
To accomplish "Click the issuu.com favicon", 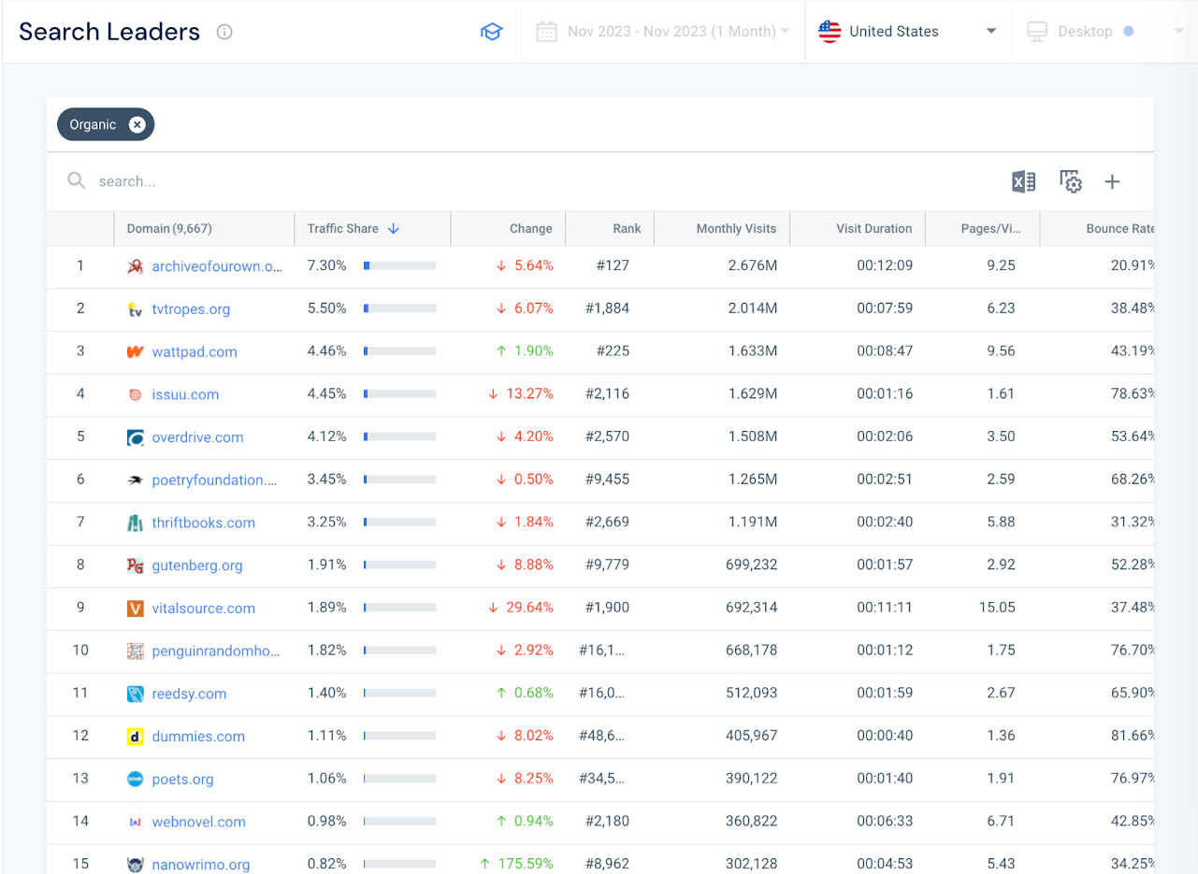I will [x=136, y=394].
